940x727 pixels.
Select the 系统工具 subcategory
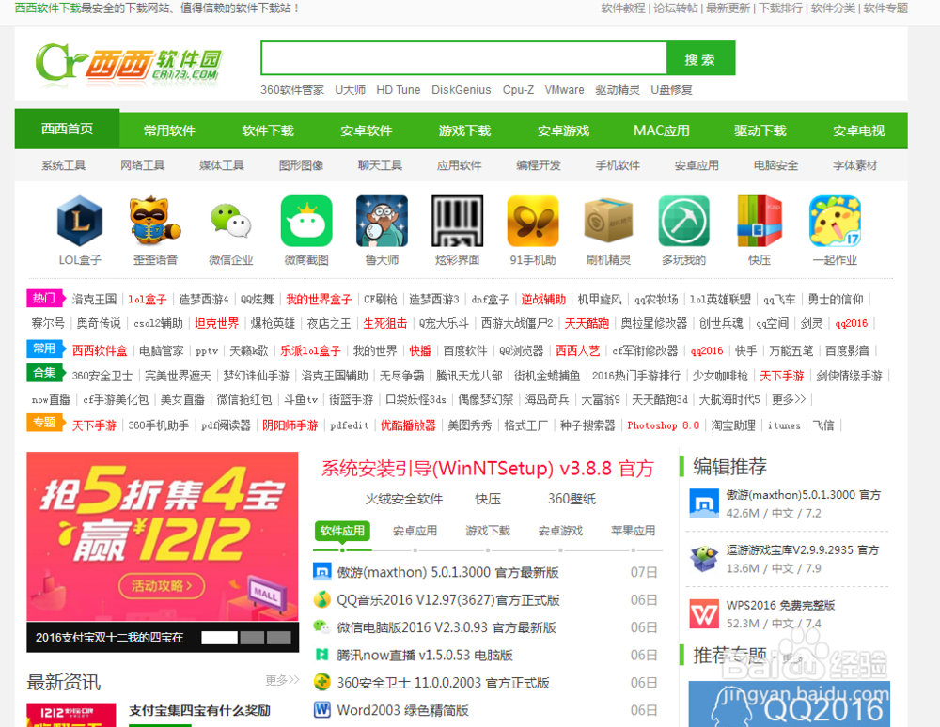click(64, 165)
